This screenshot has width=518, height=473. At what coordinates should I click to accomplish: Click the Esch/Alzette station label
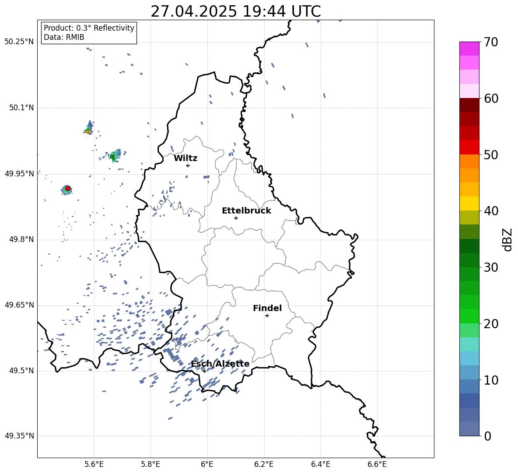tap(220, 364)
